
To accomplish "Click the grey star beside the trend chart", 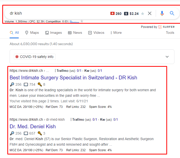I will [x=82, y=21].
